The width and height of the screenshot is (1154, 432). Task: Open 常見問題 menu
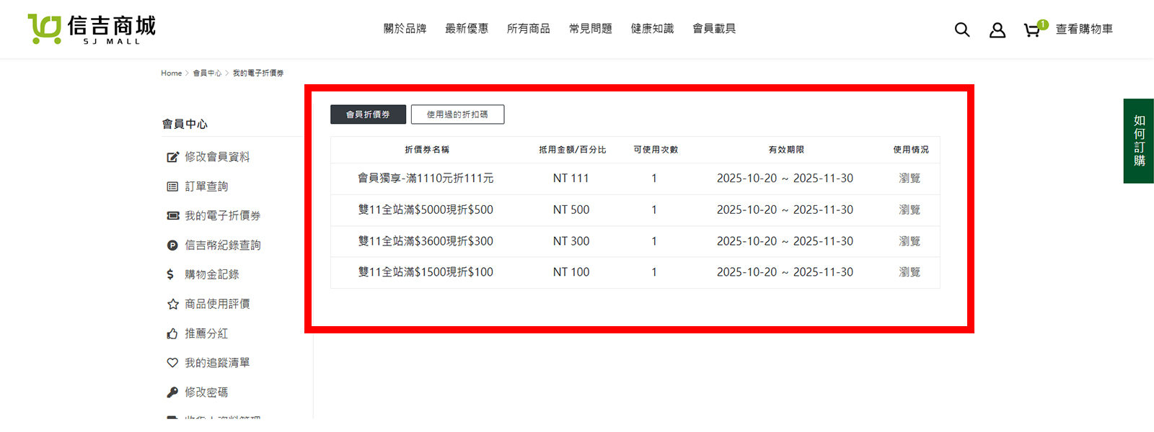click(x=591, y=29)
